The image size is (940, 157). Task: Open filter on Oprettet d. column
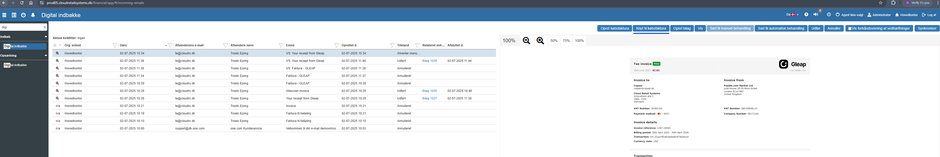pos(392,45)
